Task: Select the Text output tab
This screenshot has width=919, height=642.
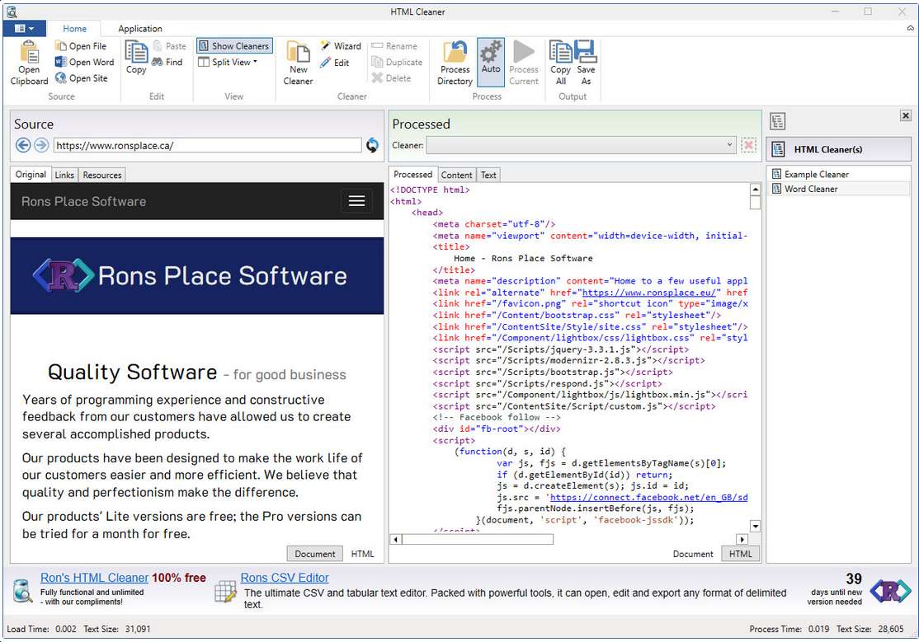Action: coord(488,176)
